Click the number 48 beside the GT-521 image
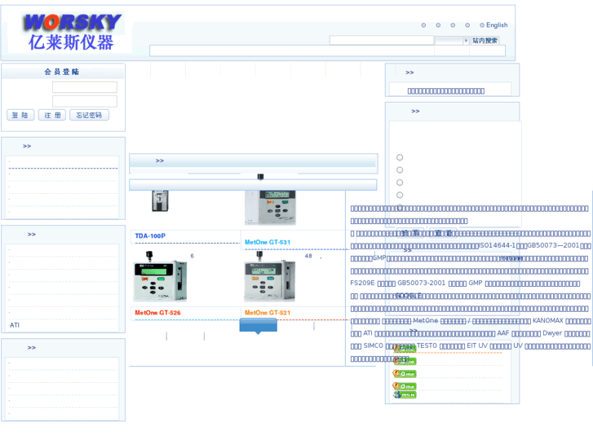This screenshot has width=593, height=444. tap(308, 256)
